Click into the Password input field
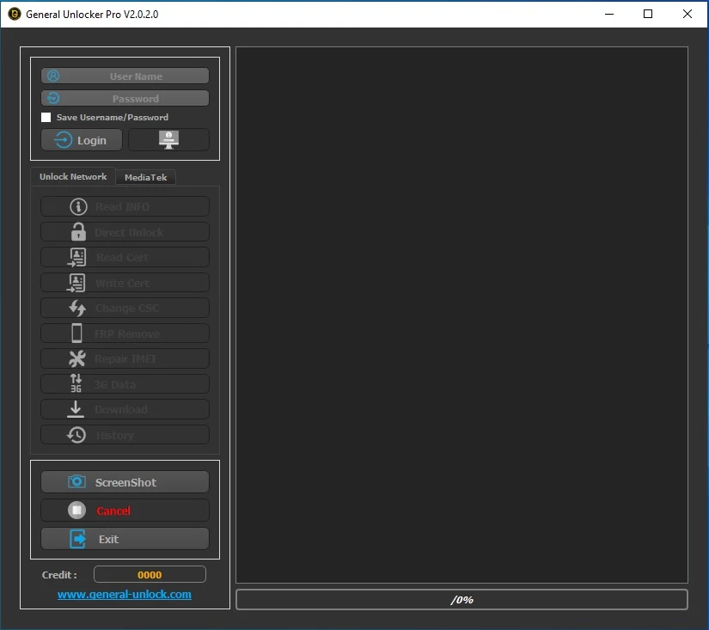The height and width of the screenshot is (630, 709). (125, 98)
